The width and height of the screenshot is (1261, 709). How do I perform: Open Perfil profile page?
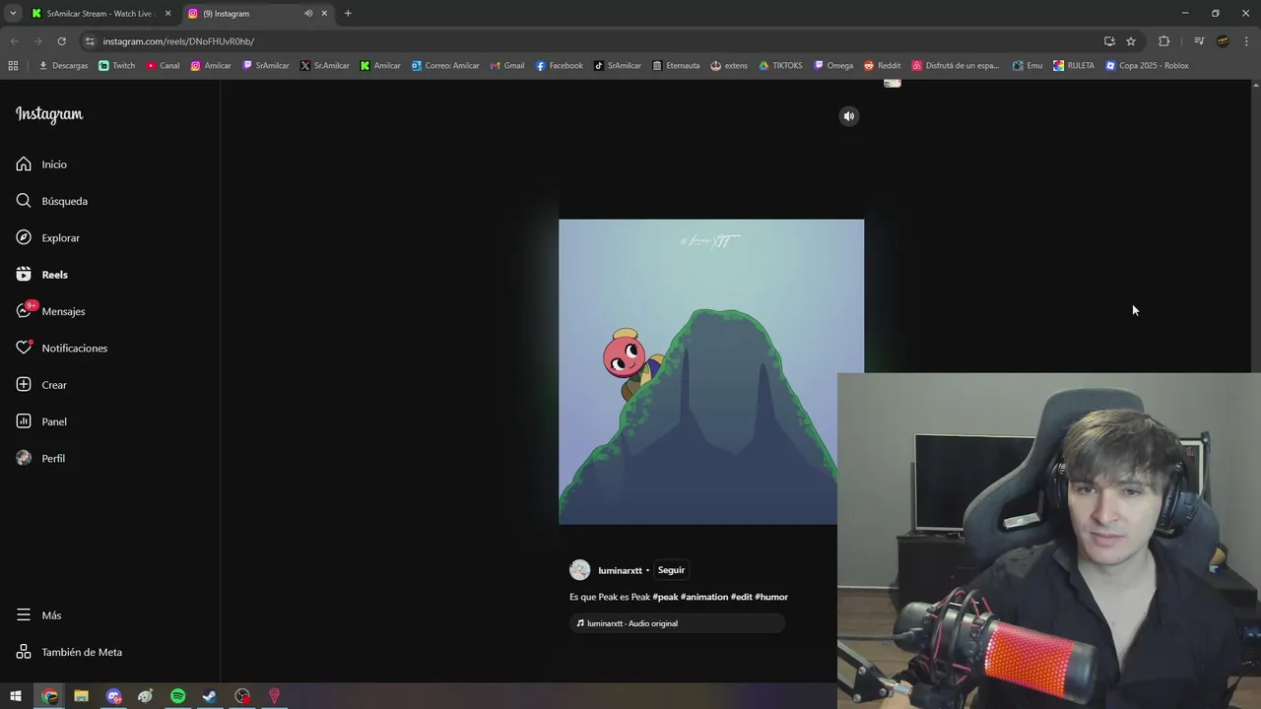click(x=40, y=458)
